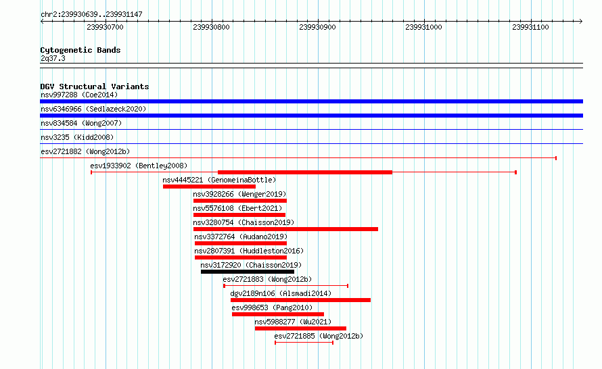
Task: Open esv998653 (Pang2010) variant
Action: (x=272, y=307)
